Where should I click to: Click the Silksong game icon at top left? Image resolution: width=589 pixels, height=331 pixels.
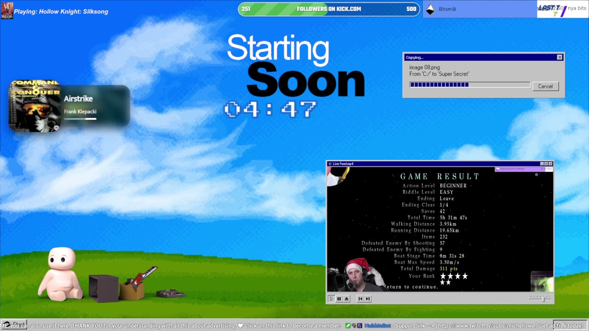[7, 11]
